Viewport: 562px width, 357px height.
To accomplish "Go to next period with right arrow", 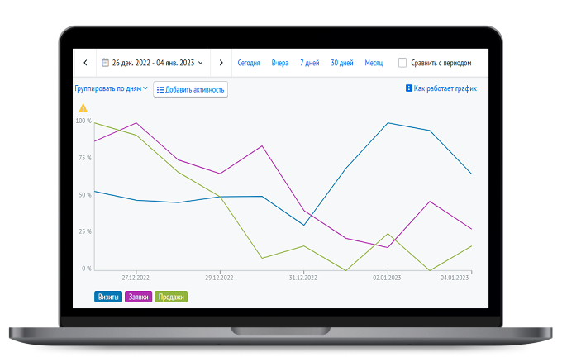I will pyautogui.click(x=221, y=63).
